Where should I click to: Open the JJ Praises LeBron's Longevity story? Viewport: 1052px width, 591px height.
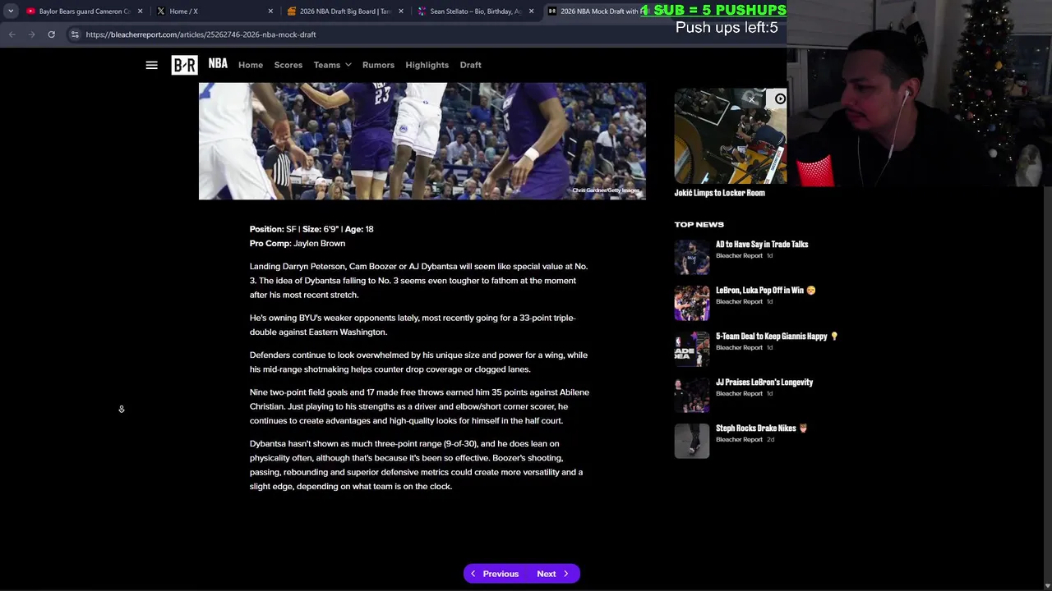pyautogui.click(x=764, y=382)
